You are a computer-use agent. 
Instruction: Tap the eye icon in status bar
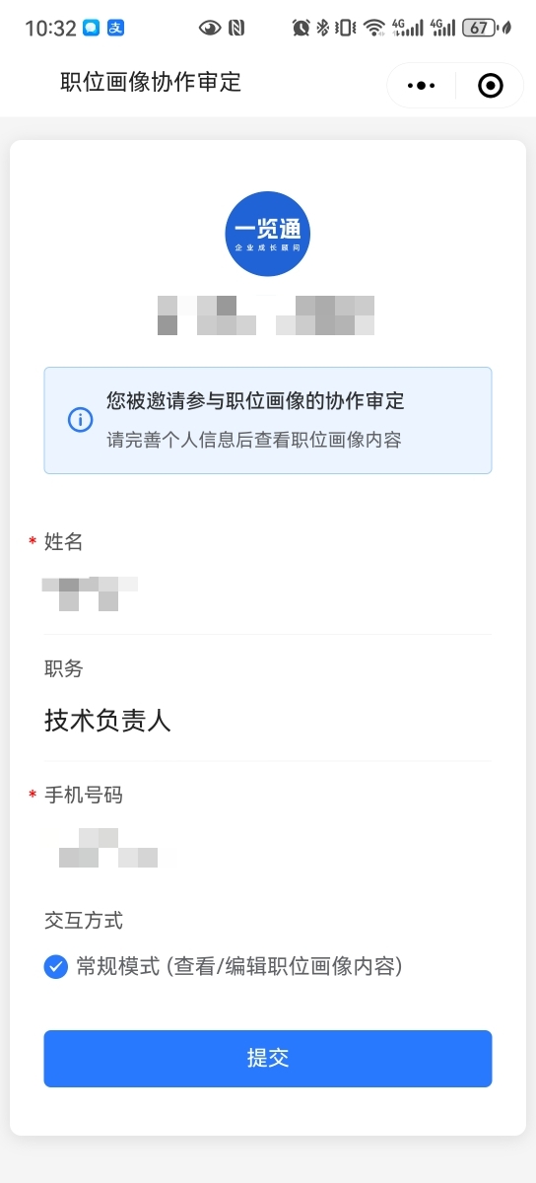point(210,28)
